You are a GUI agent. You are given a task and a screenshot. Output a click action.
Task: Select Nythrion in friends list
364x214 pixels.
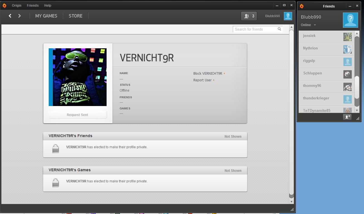tap(326, 49)
